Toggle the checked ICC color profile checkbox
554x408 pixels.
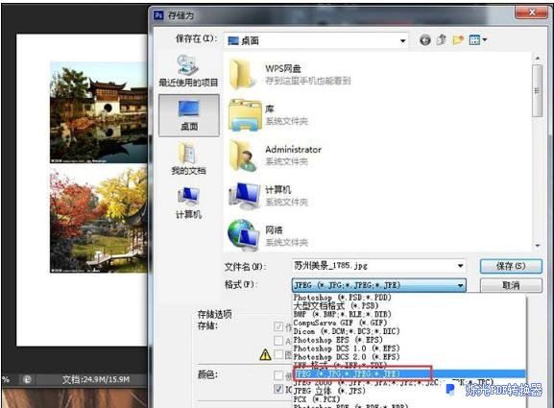pyautogui.click(x=278, y=389)
